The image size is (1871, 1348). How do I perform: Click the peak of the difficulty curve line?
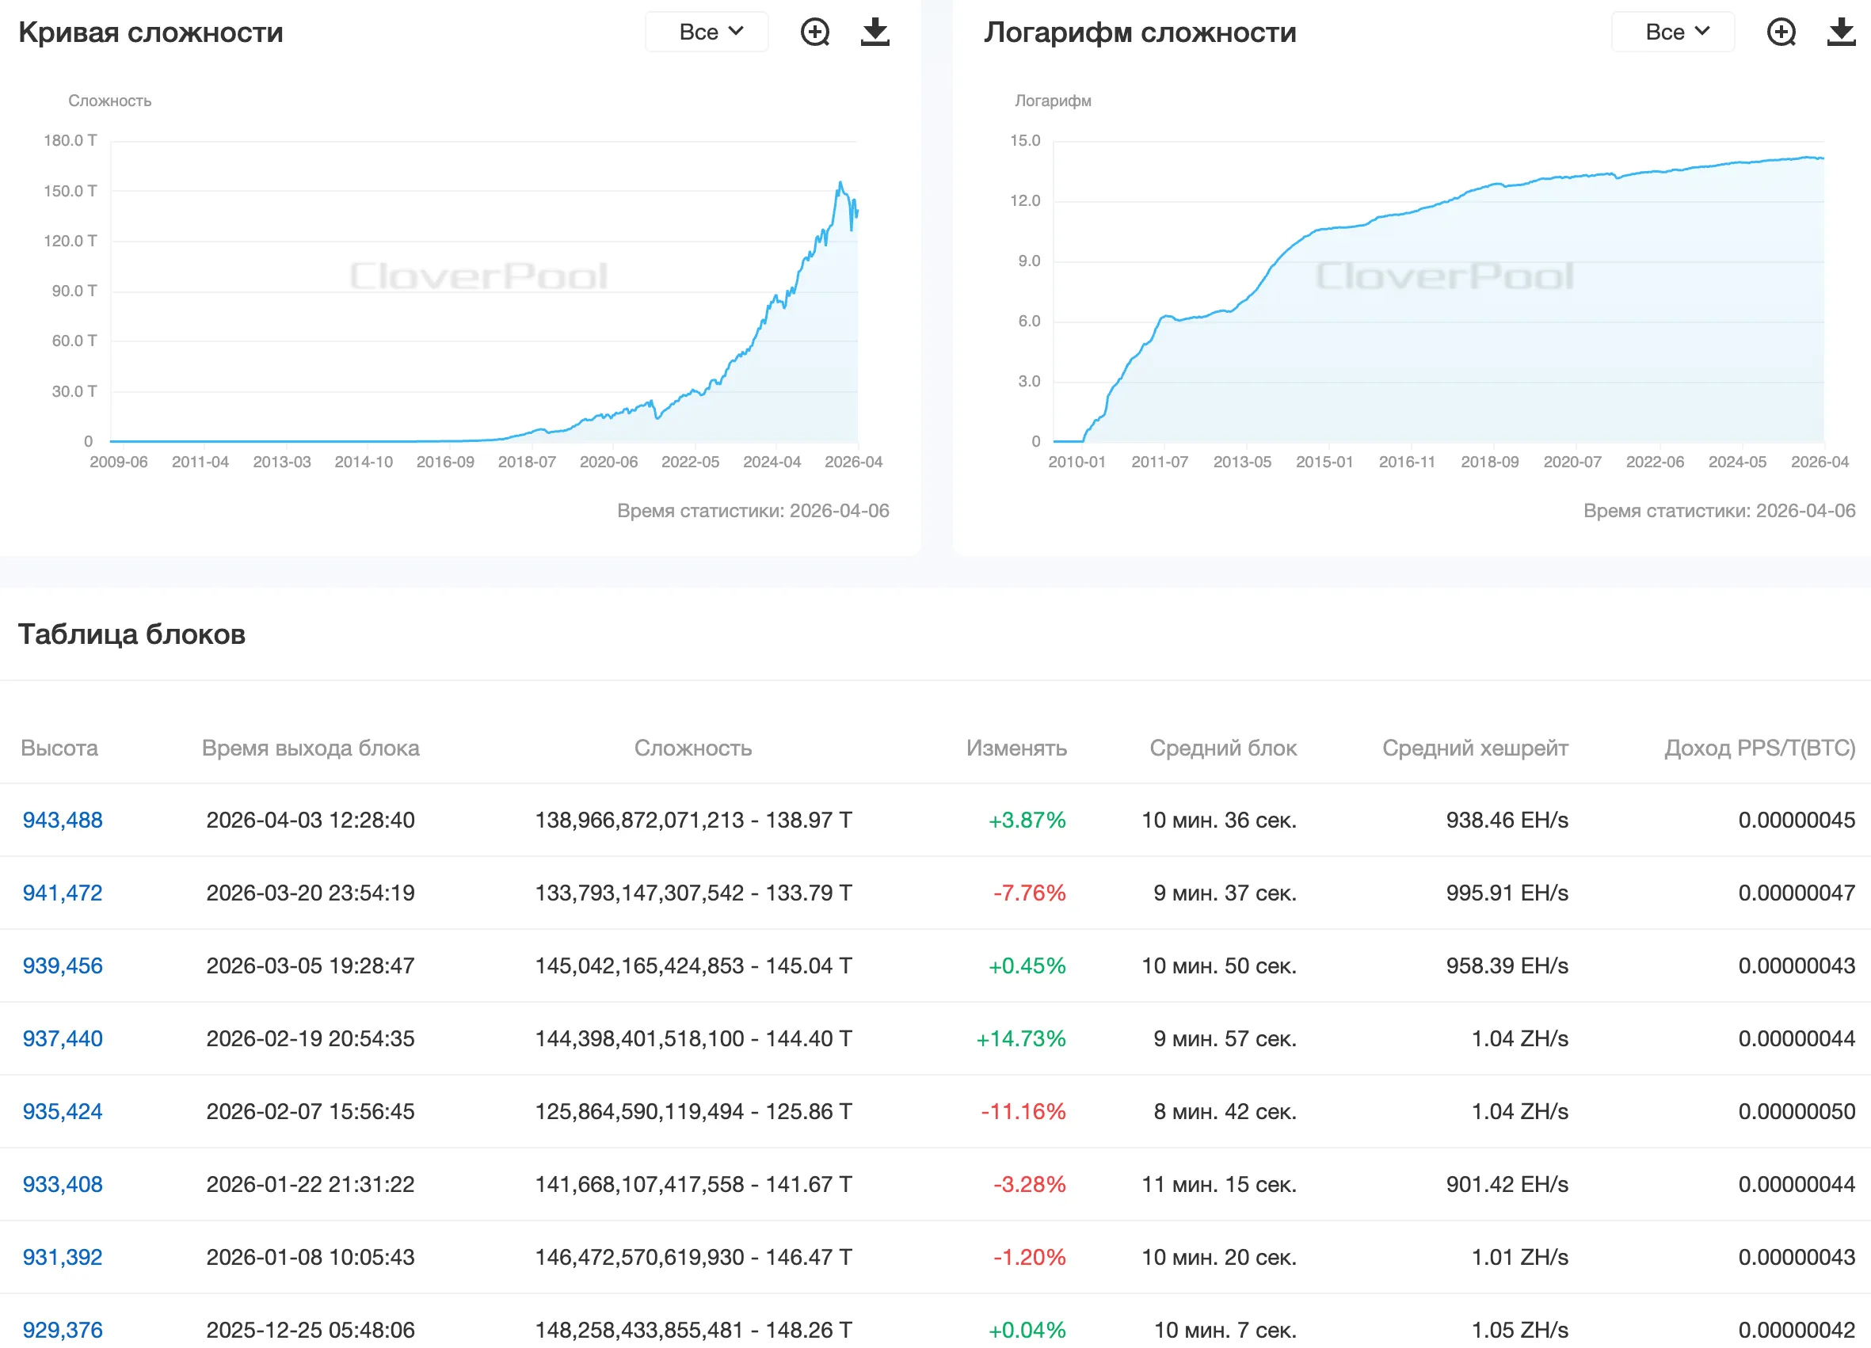pyautogui.click(x=840, y=183)
